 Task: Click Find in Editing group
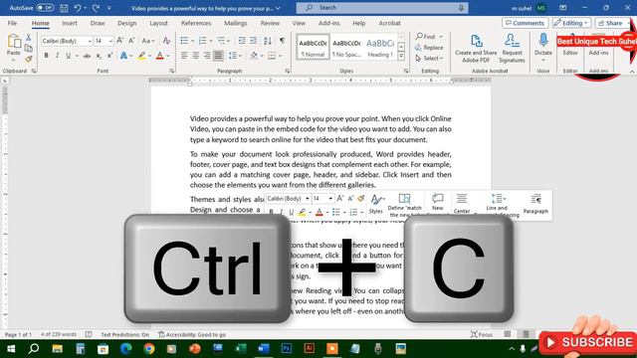pyautogui.click(x=429, y=37)
